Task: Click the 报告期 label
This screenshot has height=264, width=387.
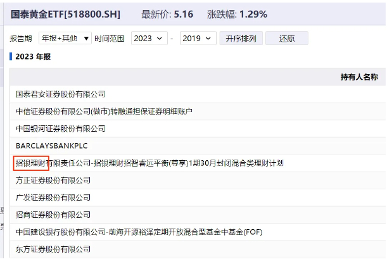Action: (x=21, y=39)
